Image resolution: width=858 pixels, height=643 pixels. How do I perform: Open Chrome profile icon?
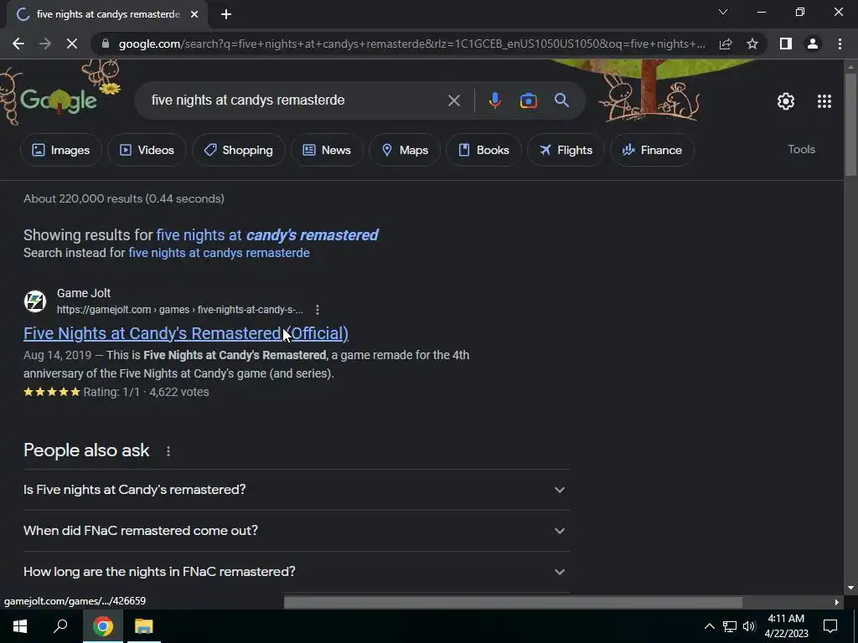coord(813,44)
